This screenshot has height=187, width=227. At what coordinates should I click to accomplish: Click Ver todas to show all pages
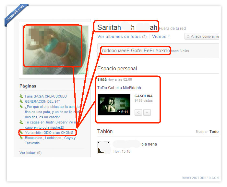tap(27, 153)
